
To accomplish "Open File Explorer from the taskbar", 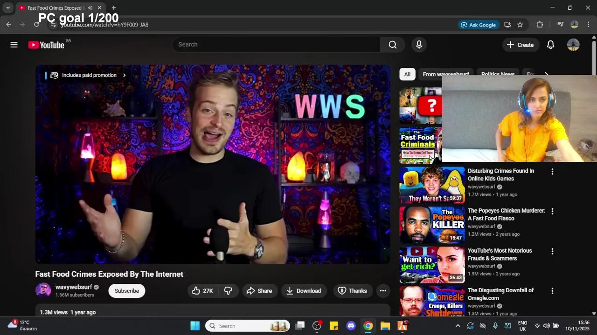I will click(x=385, y=326).
